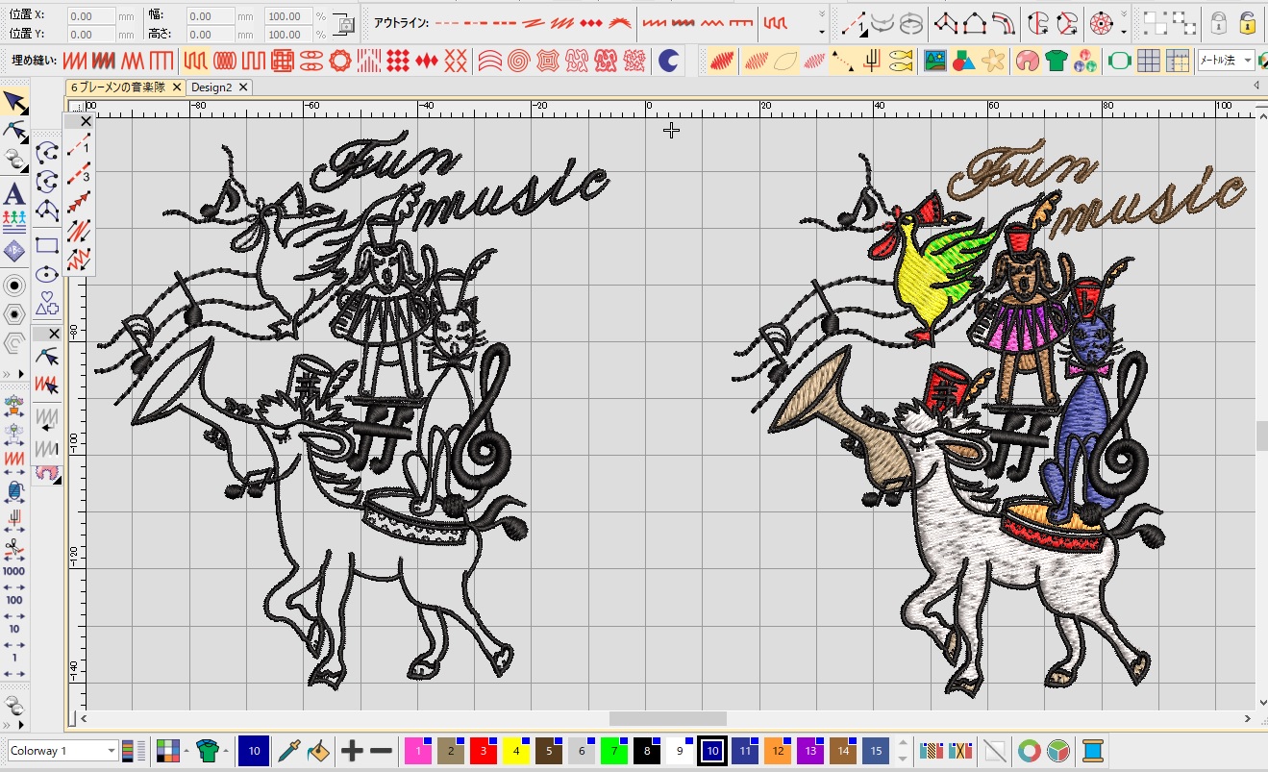Click the landscape picture icon

pos(934,62)
